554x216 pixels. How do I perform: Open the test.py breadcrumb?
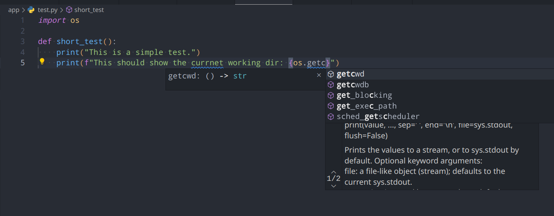(x=48, y=10)
